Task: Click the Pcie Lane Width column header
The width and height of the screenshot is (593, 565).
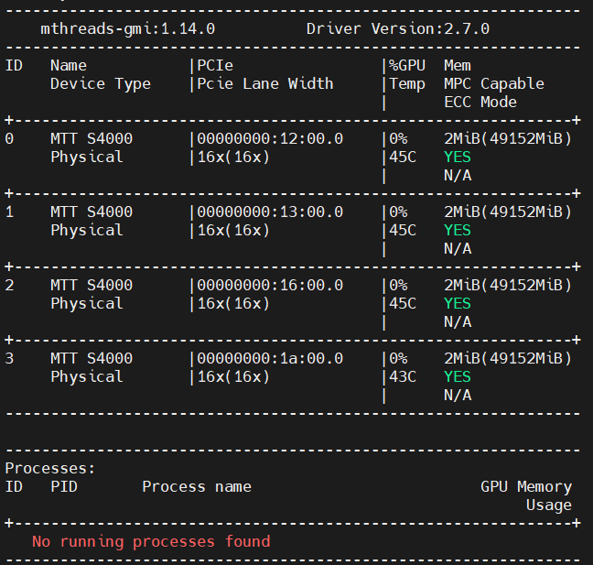Action: click(x=265, y=83)
